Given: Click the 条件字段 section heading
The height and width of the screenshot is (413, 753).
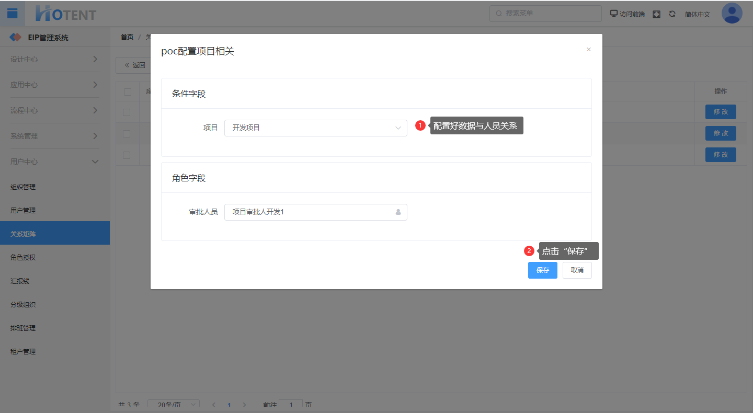Looking at the screenshot, I should pyautogui.click(x=189, y=94).
